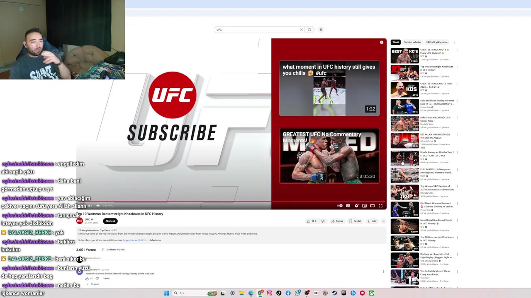
Task: Open Instagram from the taskbar
Action: tap(270, 293)
